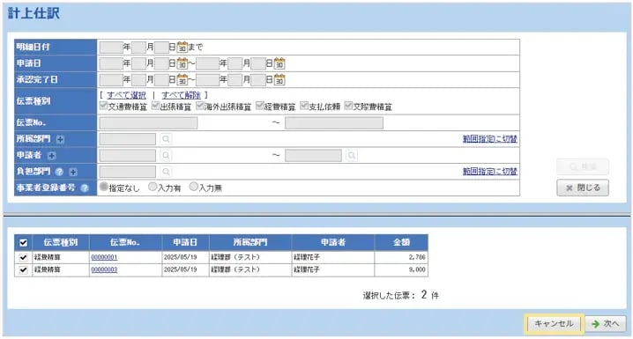Toggle 交際費精算 checkbox
Viewport: 633px width, 339px height.
[x=349, y=106]
